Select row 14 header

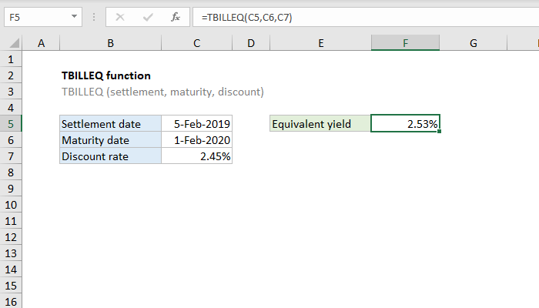11,269
